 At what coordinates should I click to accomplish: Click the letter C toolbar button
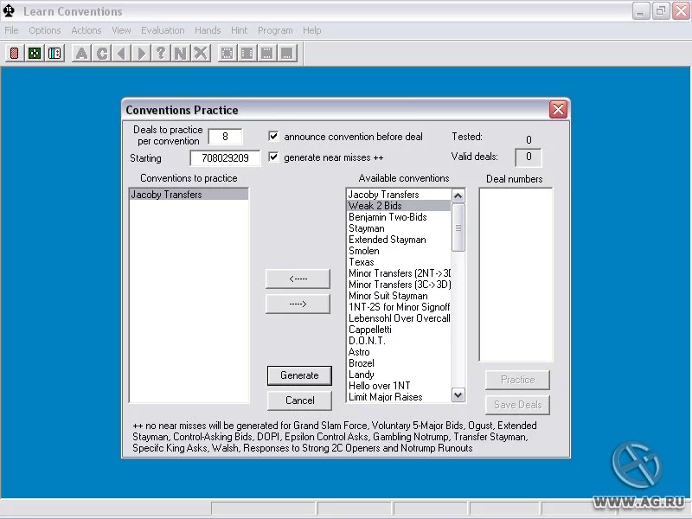pos(101,54)
